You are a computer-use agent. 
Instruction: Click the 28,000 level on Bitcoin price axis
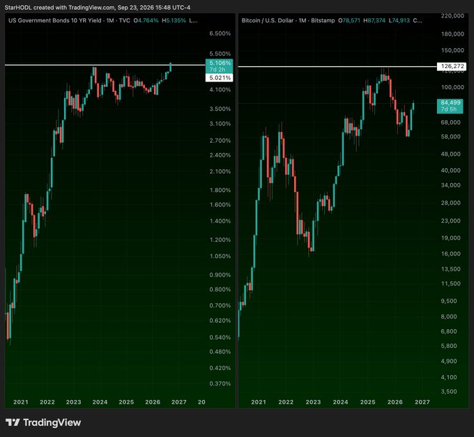(451, 202)
